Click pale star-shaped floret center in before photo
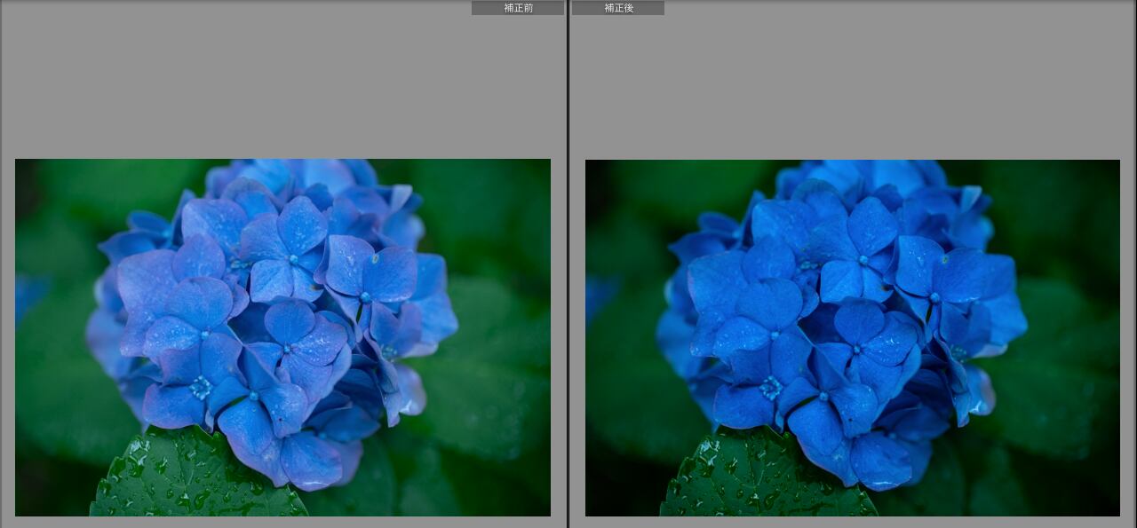The height and width of the screenshot is (528, 1137). pos(202,388)
